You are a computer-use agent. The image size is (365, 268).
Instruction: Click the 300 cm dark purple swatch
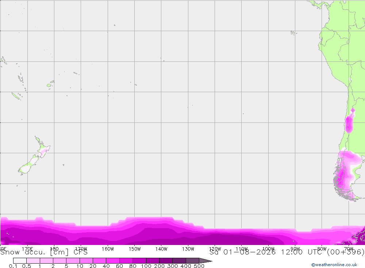179,261
